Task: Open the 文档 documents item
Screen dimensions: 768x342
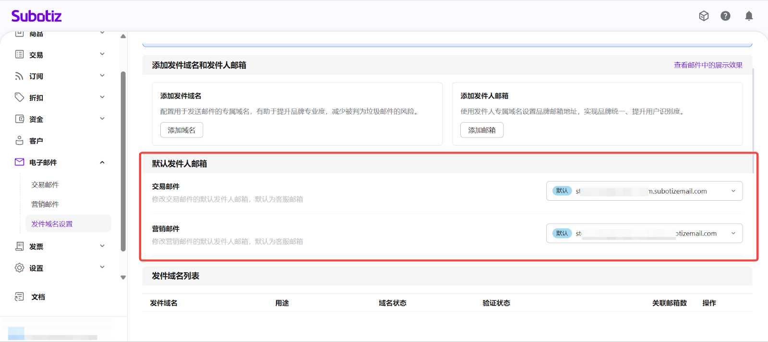Action: click(x=38, y=297)
